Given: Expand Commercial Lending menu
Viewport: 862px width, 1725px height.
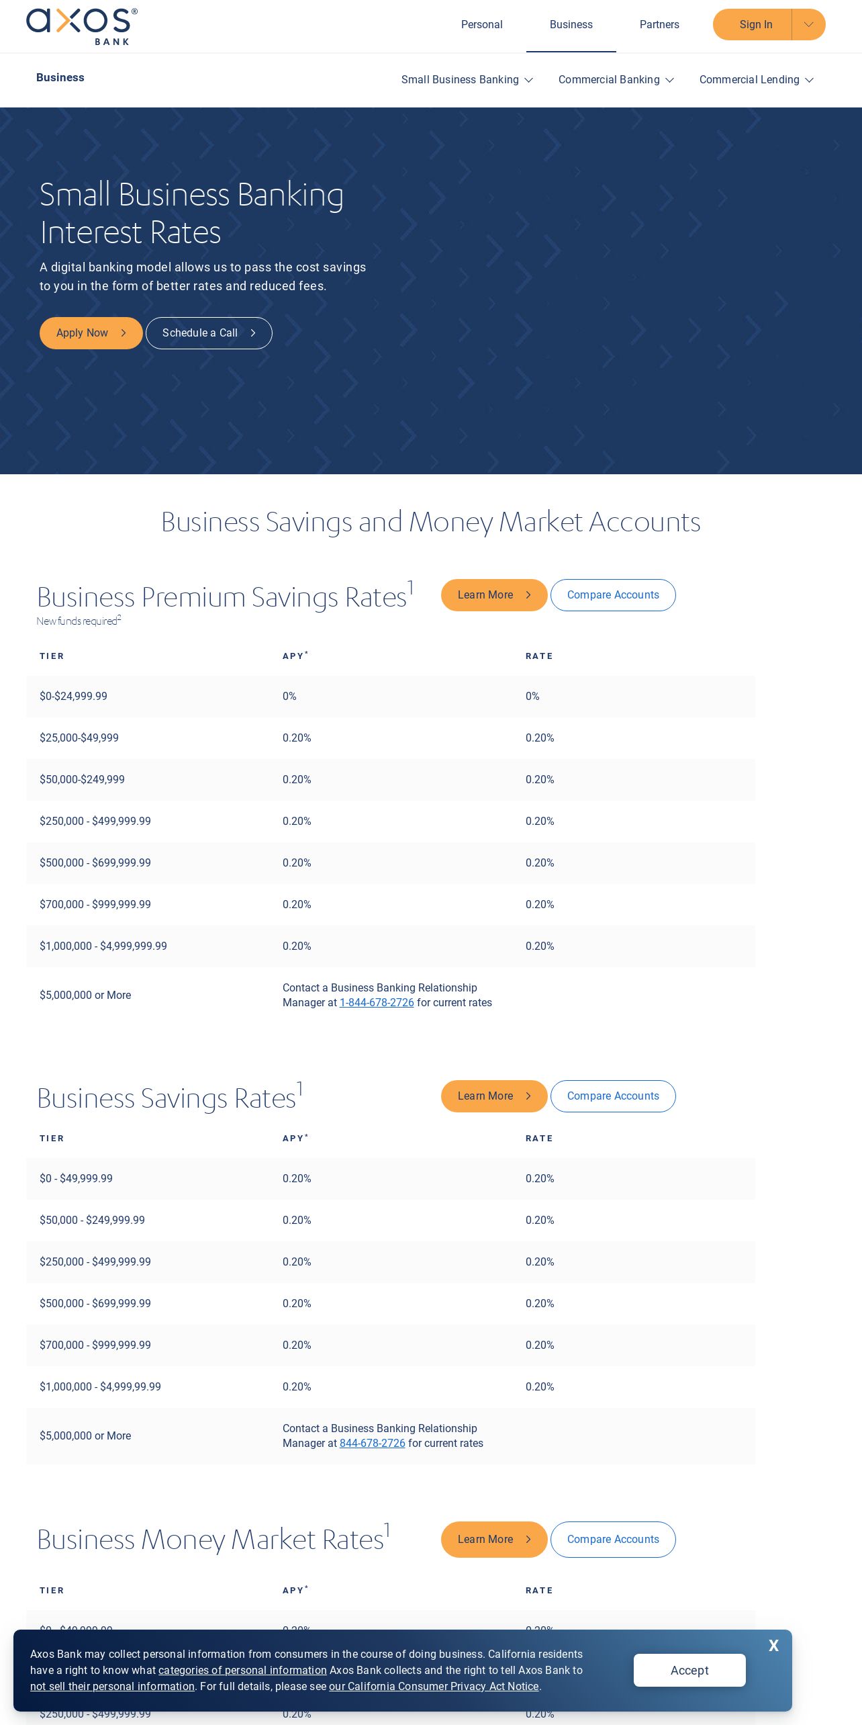Looking at the screenshot, I should click(757, 79).
